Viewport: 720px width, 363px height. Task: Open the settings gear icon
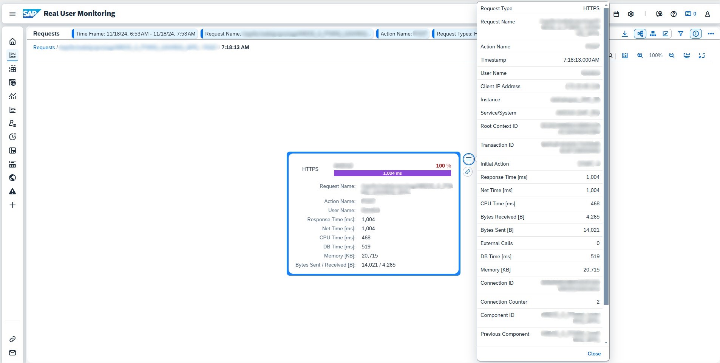click(631, 14)
